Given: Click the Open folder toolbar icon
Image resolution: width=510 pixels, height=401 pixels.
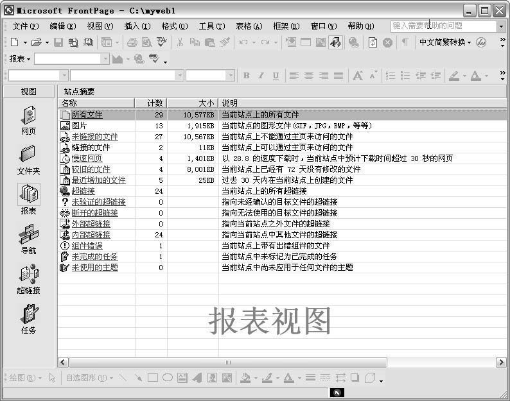Looking at the screenshot, I should (36, 42).
